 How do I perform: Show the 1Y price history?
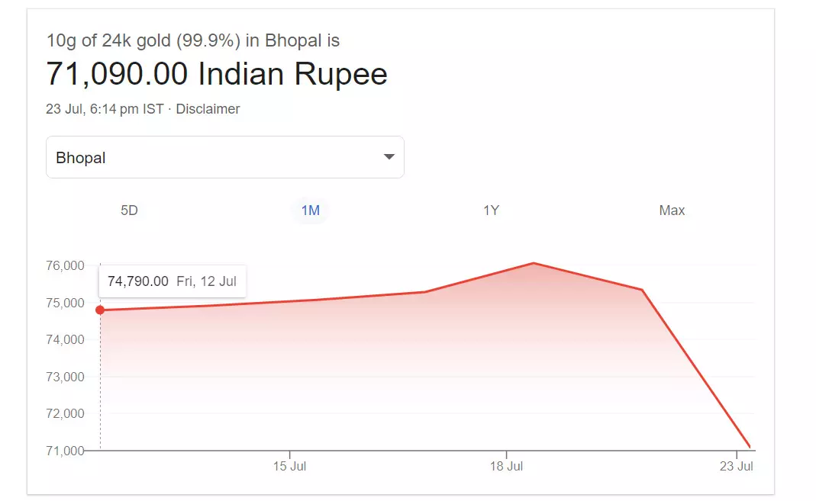click(x=491, y=210)
